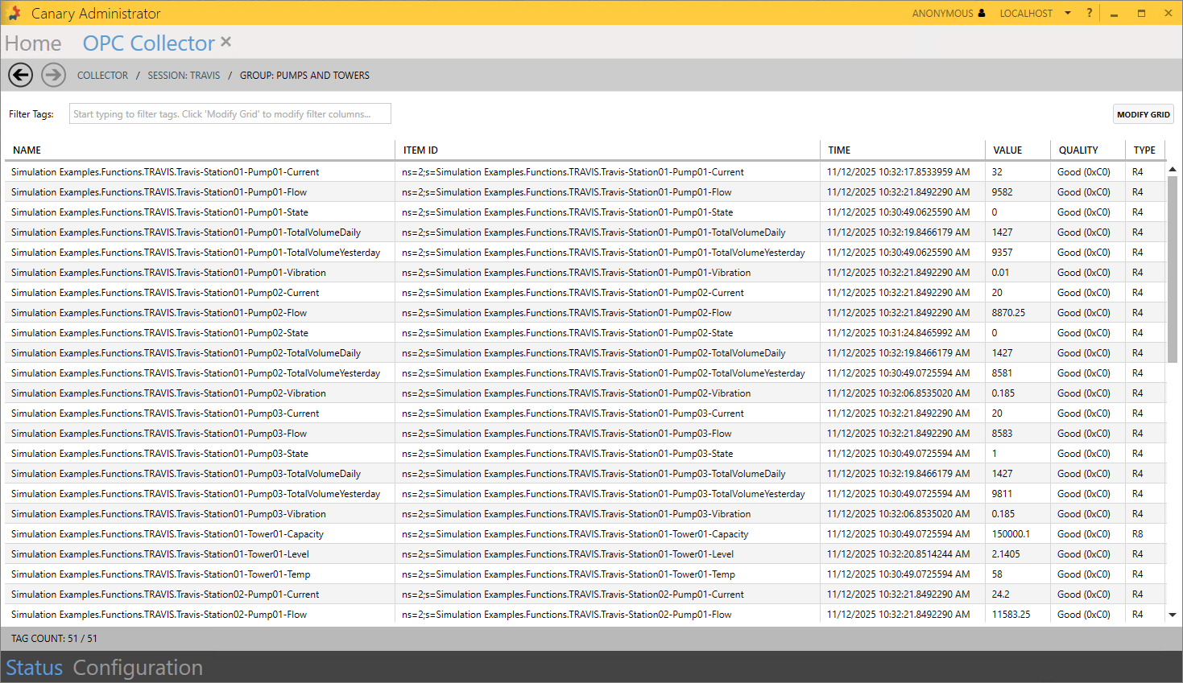Image resolution: width=1183 pixels, height=683 pixels.
Task: Sort by the Value column header
Action: click(1007, 150)
